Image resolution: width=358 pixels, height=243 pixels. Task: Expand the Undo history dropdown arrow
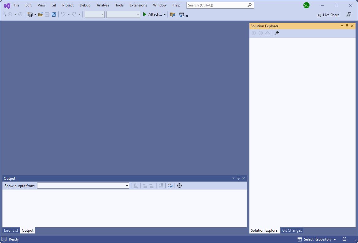pos(68,15)
